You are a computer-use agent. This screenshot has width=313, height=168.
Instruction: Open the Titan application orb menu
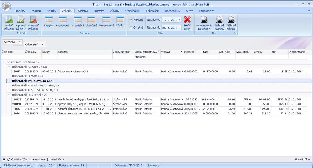(x=6, y=6)
